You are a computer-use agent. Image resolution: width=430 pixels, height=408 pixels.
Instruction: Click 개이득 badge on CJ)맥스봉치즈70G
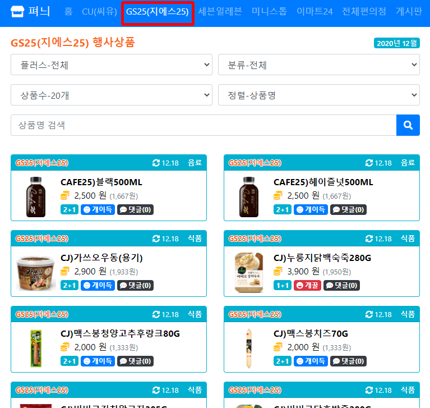(x=311, y=361)
